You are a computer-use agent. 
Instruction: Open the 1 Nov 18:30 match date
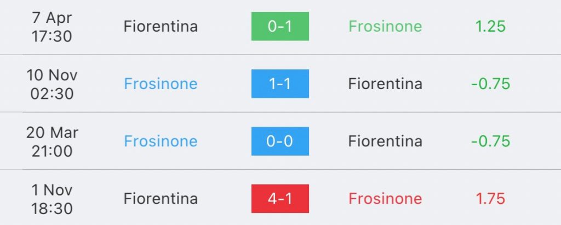(x=52, y=198)
